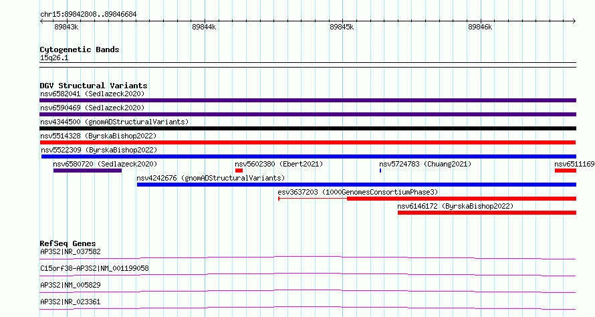This screenshot has width=595, height=317.
Task: Click the nsv5522309 (ByrskaBishop2022) label
Action: [x=99, y=150]
